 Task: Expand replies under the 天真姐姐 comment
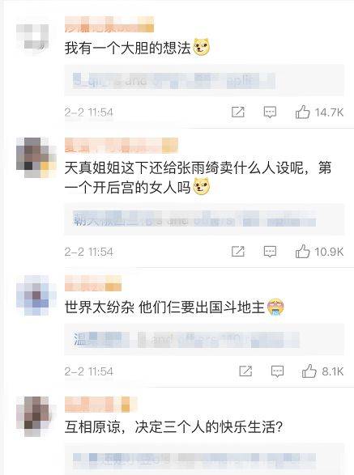coord(204,219)
